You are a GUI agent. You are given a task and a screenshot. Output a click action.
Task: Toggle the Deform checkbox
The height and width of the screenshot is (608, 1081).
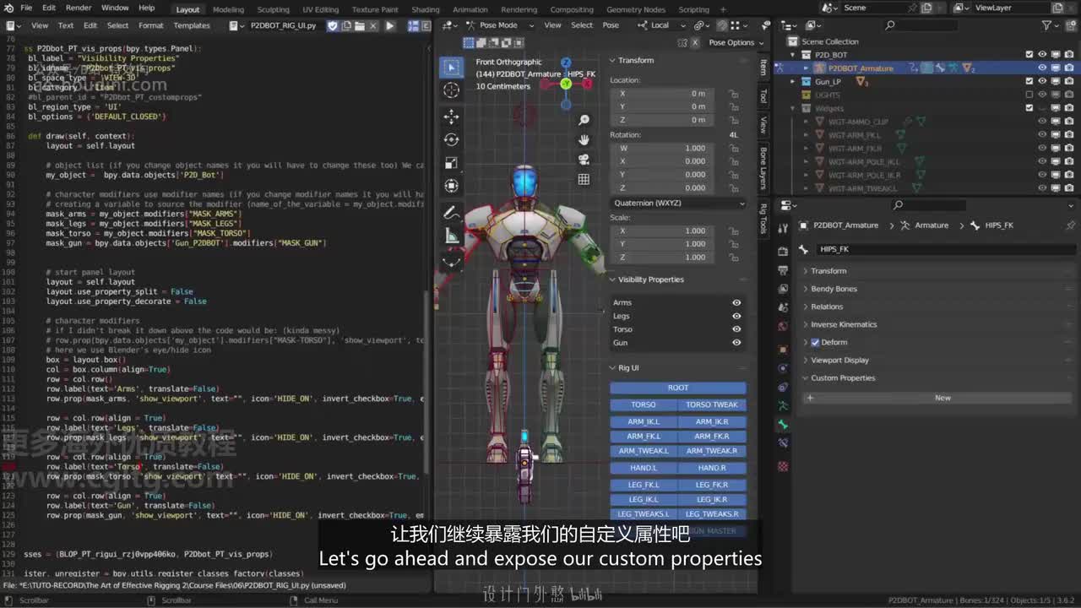pos(815,342)
